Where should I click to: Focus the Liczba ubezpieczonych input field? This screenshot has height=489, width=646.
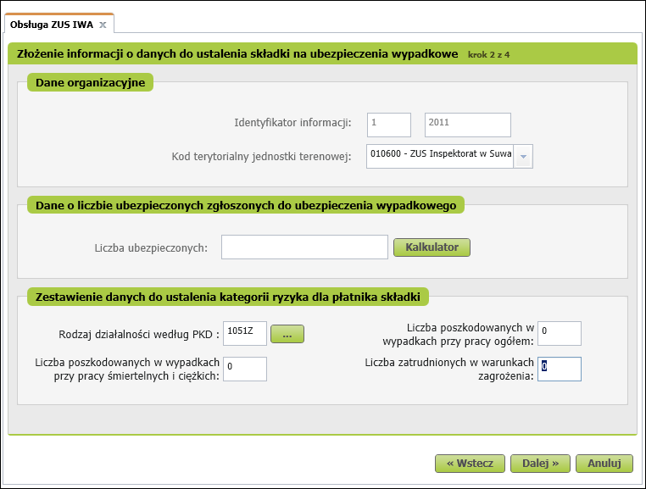304,247
